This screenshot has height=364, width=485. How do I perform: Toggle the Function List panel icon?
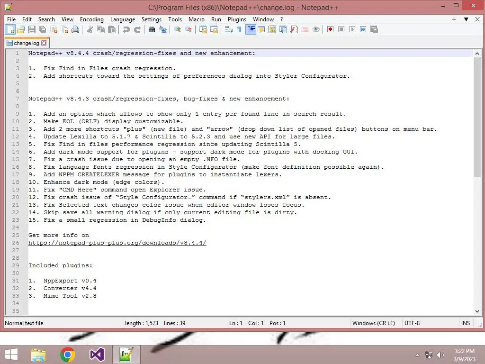pyautogui.click(x=294, y=29)
